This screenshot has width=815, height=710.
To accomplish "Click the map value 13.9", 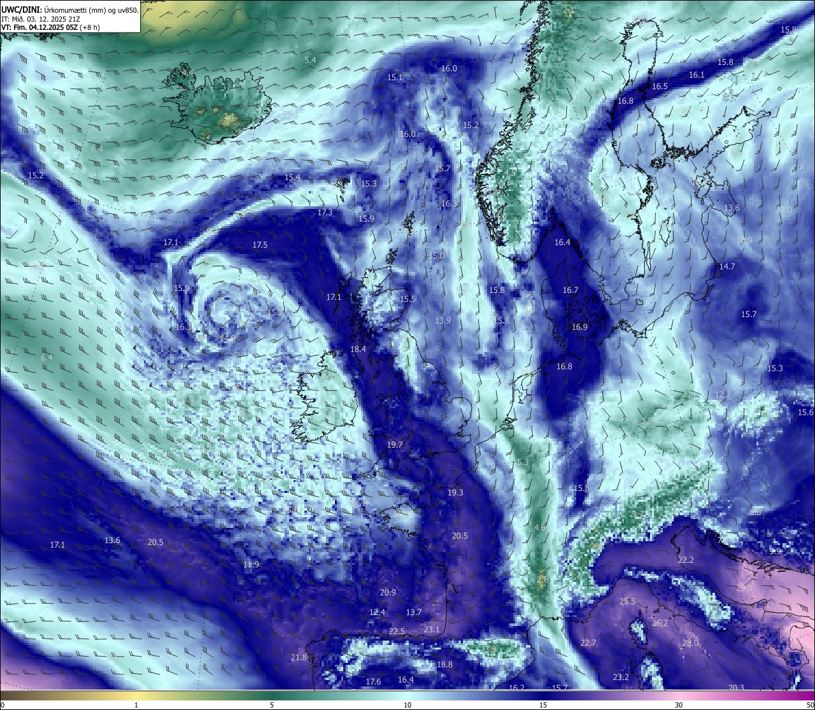I will coord(443,320).
